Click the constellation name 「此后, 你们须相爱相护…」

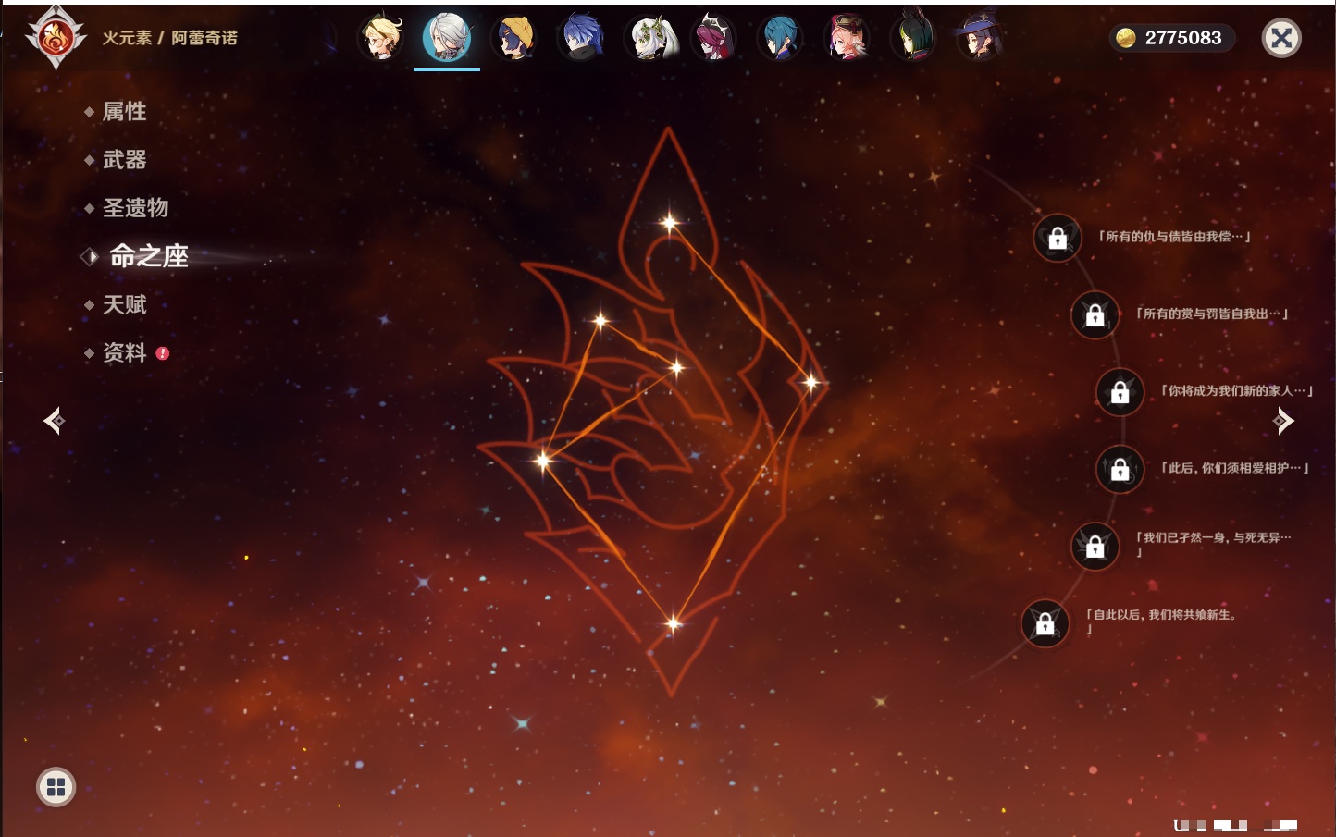click(x=1235, y=468)
